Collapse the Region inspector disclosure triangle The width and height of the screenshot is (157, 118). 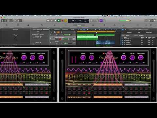pyautogui.click(x=32, y=29)
